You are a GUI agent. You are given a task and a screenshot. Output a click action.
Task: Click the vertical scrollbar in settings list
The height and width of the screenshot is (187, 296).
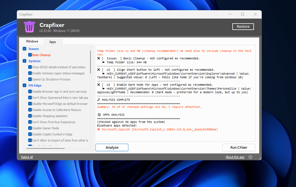coord(90,62)
